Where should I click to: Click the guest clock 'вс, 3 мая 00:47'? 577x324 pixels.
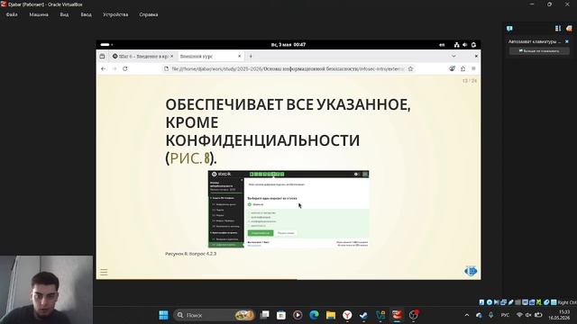(x=288, y=45)
